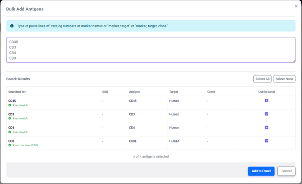The height and width of the screenshot is (184, 302).
Task: Uncheck Use in panel for CD8a
Action: click(266, 141)
